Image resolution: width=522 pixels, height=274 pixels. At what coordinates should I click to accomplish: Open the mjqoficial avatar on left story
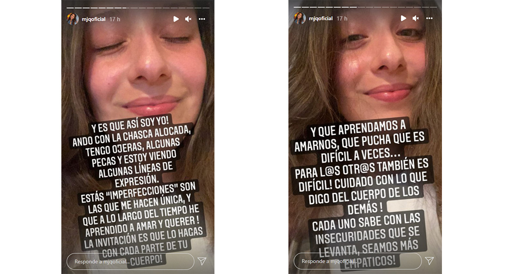coord(73,19)
